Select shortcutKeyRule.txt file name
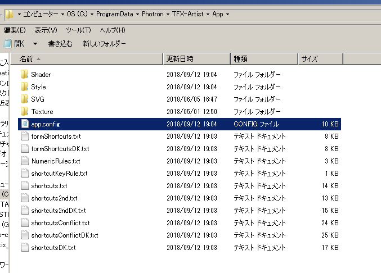This screenshot has width=381, height=273. tap(59, 174)
